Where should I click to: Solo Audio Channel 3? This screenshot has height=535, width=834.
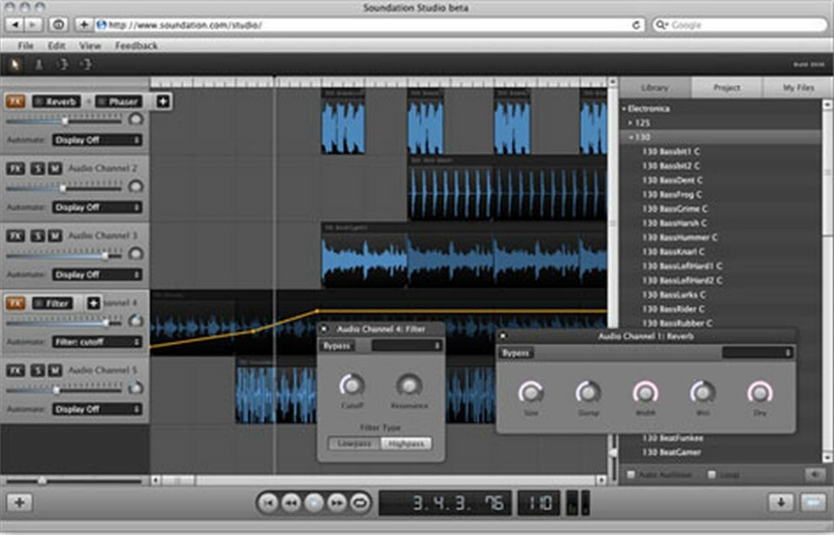[37, 236]
